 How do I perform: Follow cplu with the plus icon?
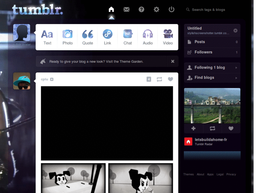pyautogui.click(x=52, y=79)
